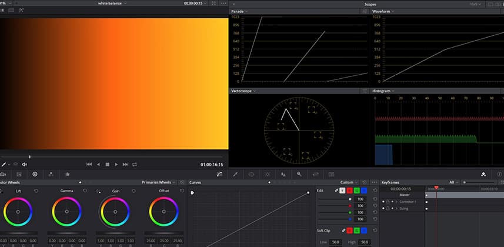504x247 pixels.
Task: Open Histogram scope type dropdown
Action: point(383,91)
